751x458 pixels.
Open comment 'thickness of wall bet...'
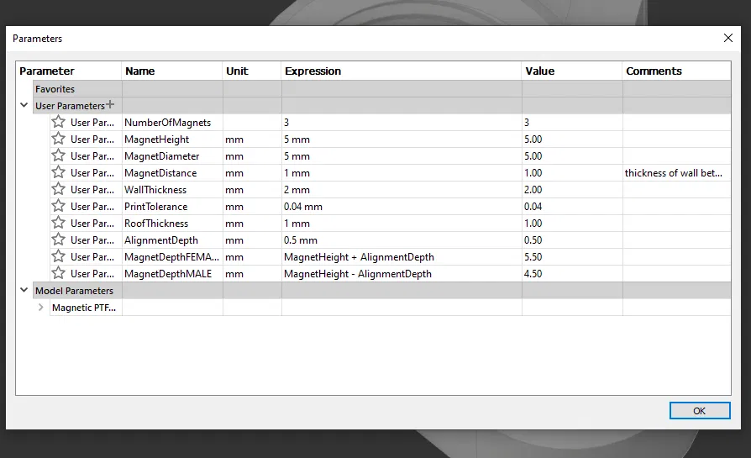[x=677, y=173]
